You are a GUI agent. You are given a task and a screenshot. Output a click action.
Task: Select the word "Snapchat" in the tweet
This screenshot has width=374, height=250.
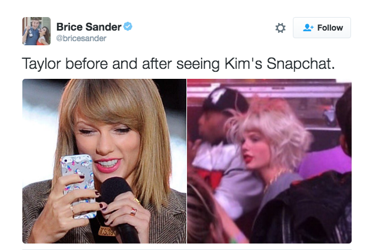point(301,64)
